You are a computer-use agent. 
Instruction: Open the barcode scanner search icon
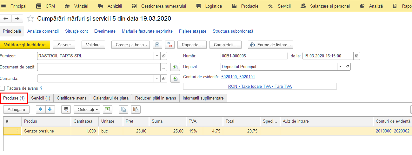[66, 109]
